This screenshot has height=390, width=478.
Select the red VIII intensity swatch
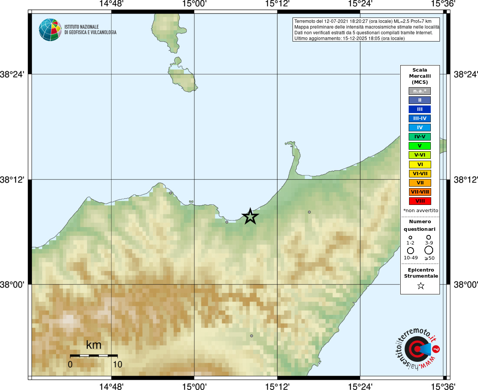click(x=420, y=201)
